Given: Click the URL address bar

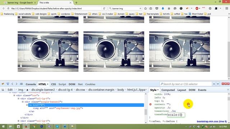Looking at the screenshot, I should [x=56, y=9].
